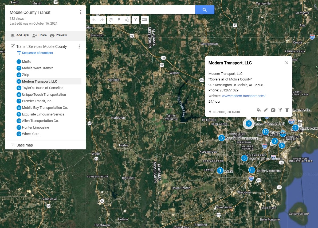Select Ztrip in layer list
The width and height of the screenshot is (318, 228).
click(x=49, y=75)
